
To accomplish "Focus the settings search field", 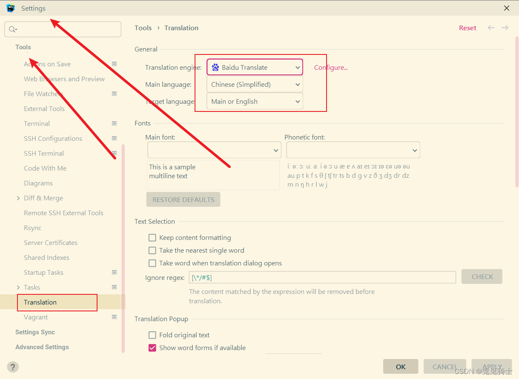I will point(63,29).
